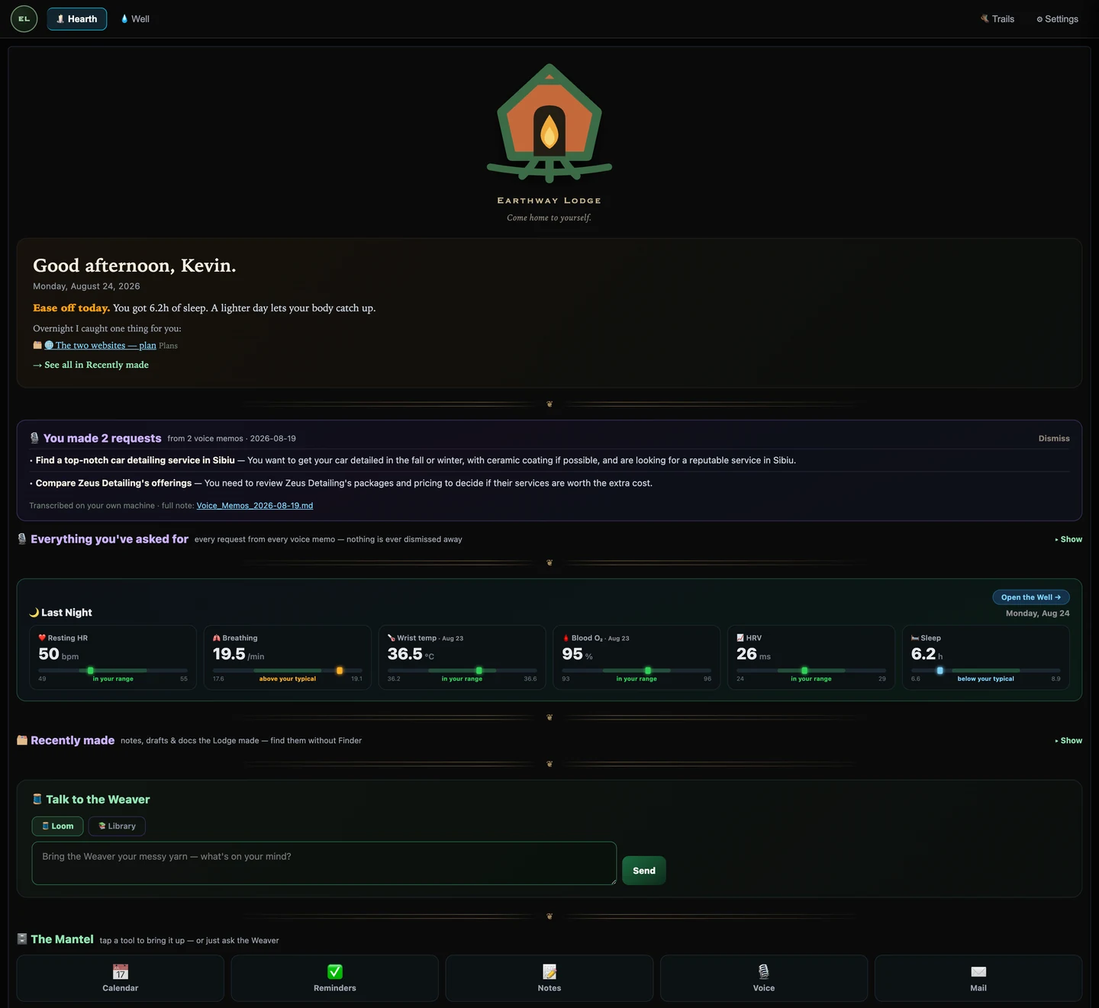The width and height of the screenshot is (1099, 1008).
Task: Click the Blood O₂ 95 % reading
Action: tap(578, 654)
